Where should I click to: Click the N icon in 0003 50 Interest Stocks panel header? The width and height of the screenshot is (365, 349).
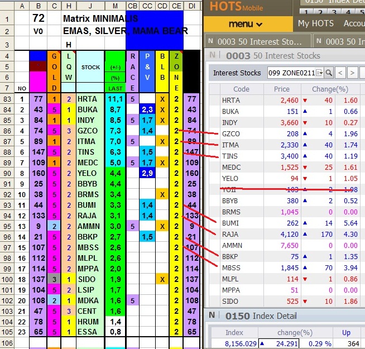[212, 55]
